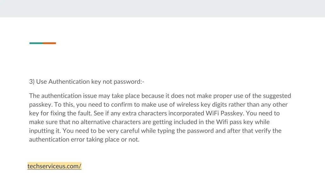Click the phrase "WiFi Passkey" in the paragraph
Screen dimensions: 325x183
click(x=225, y=113)
